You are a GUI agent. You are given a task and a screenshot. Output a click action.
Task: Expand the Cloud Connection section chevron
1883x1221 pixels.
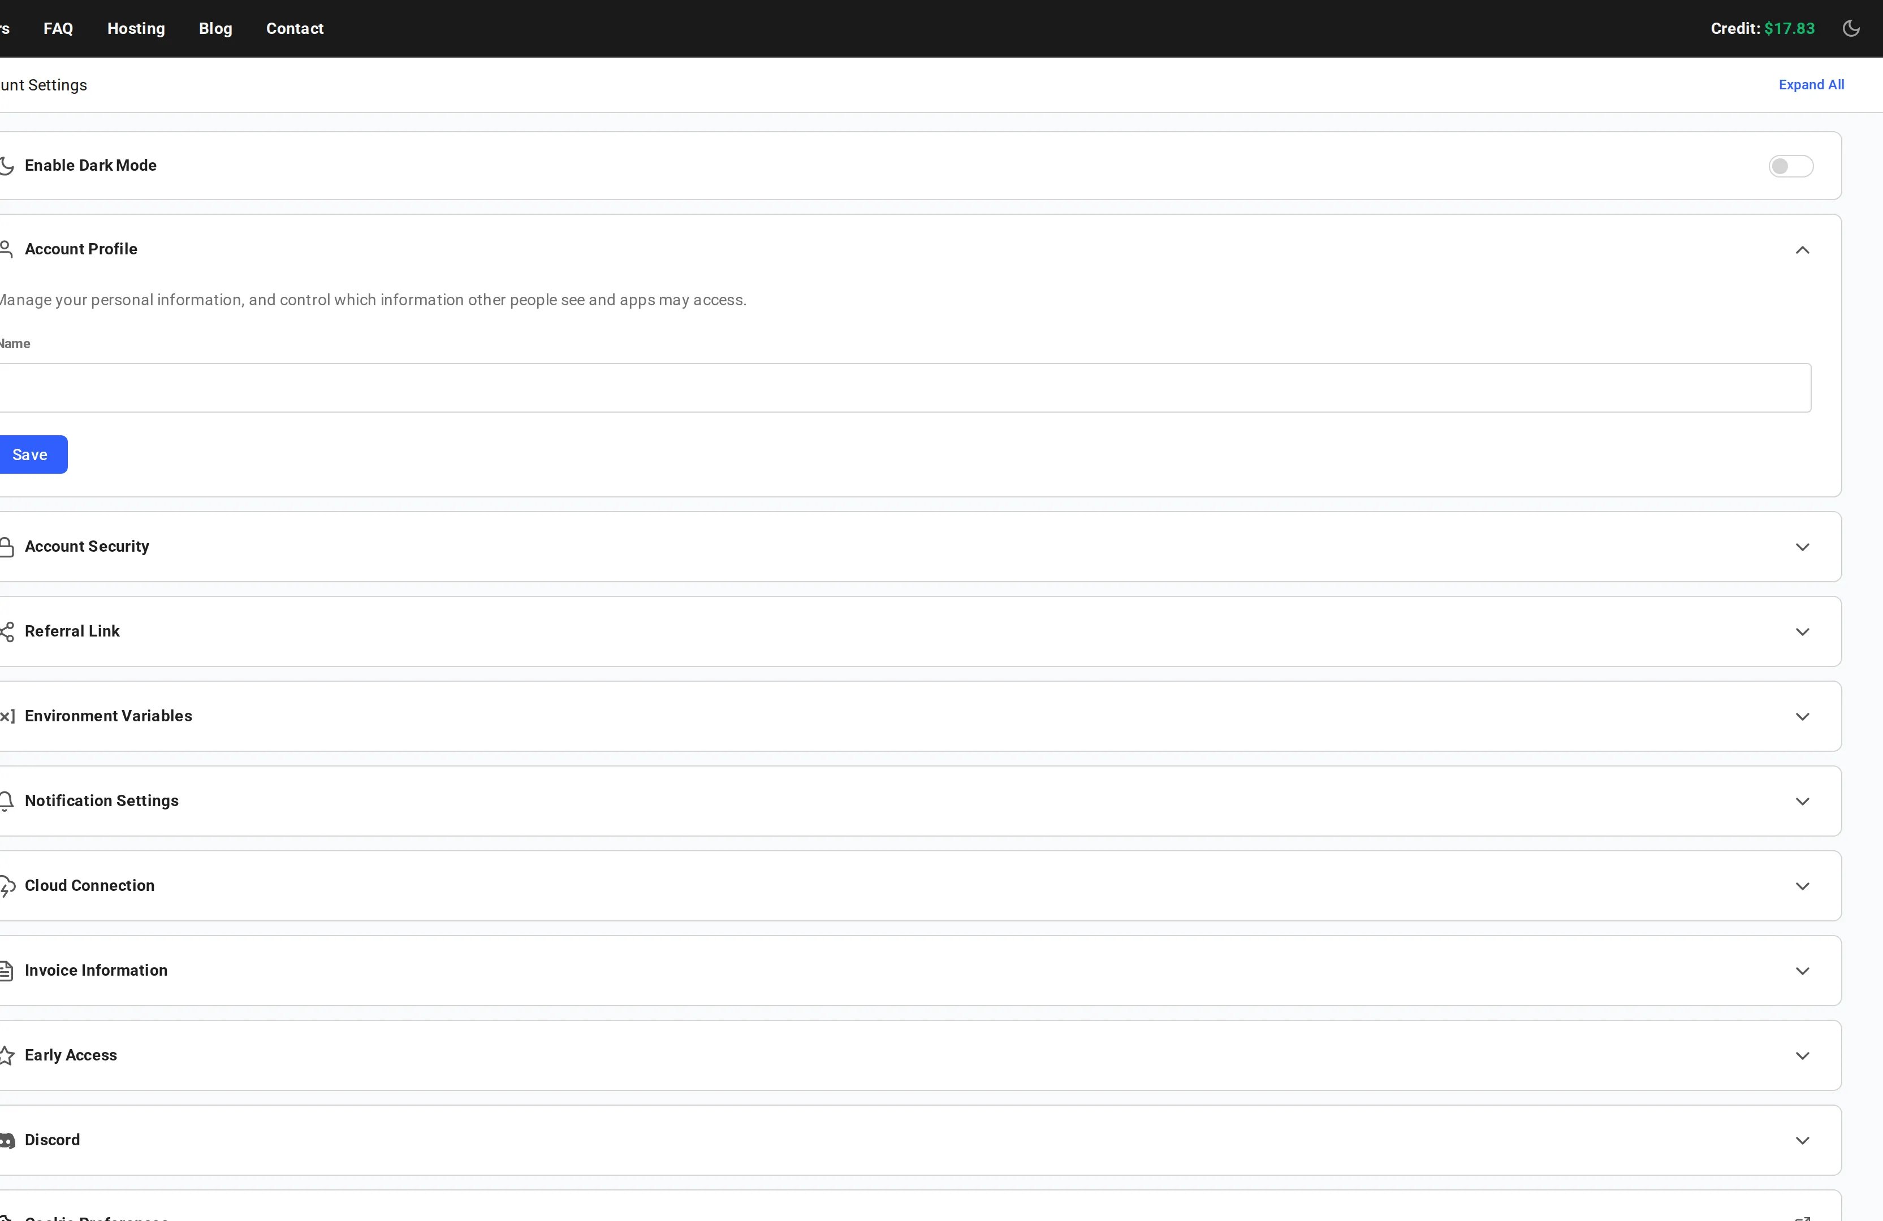[x=1802, y=886]
